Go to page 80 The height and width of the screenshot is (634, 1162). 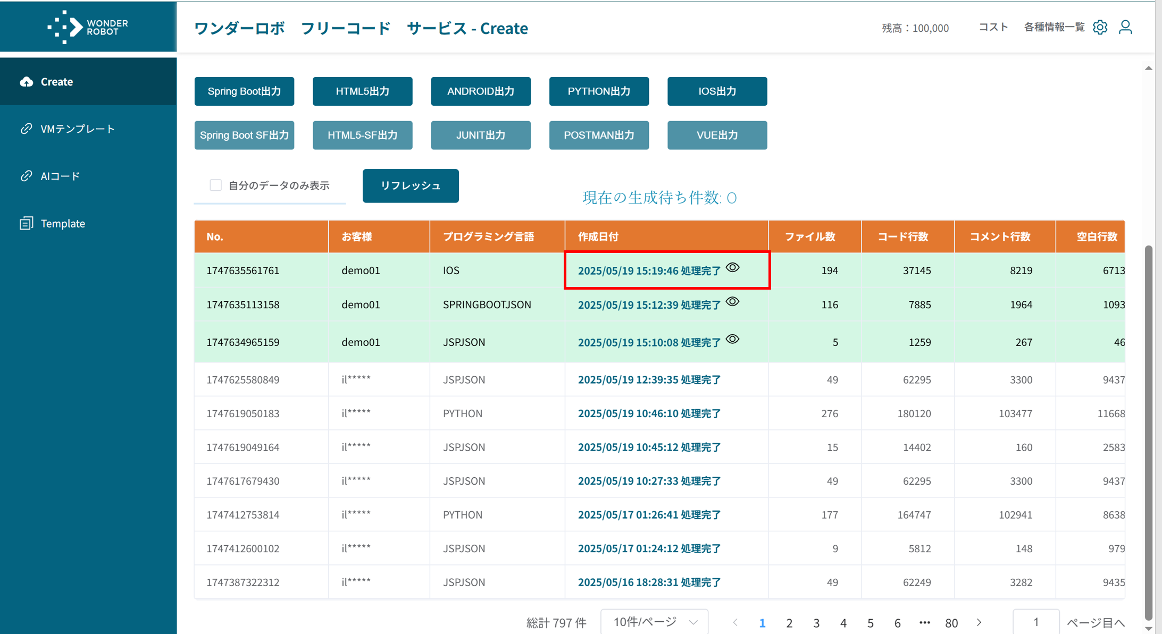click(952, 623)
